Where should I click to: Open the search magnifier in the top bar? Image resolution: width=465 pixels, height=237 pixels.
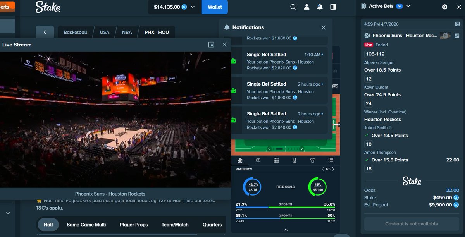pyautogui.click(x=293, y=7)
